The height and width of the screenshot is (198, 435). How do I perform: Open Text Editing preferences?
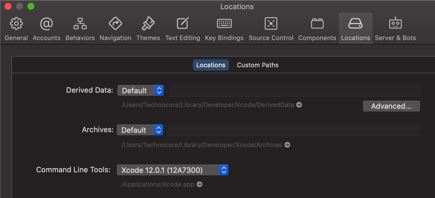(x=183, y=29)
